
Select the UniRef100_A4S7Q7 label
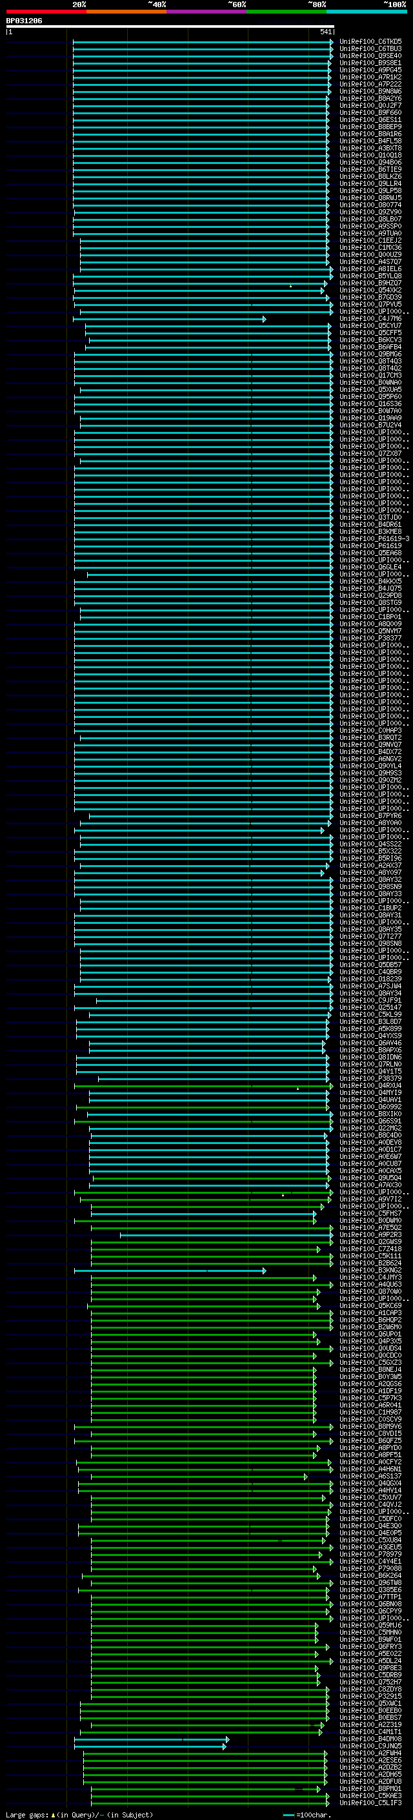pos(370,262)
